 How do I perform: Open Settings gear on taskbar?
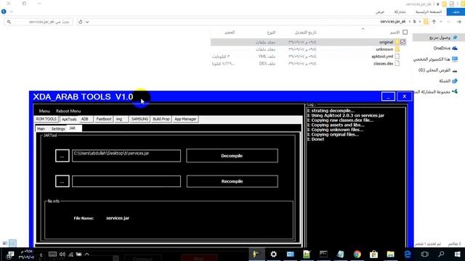coord(273,254)
